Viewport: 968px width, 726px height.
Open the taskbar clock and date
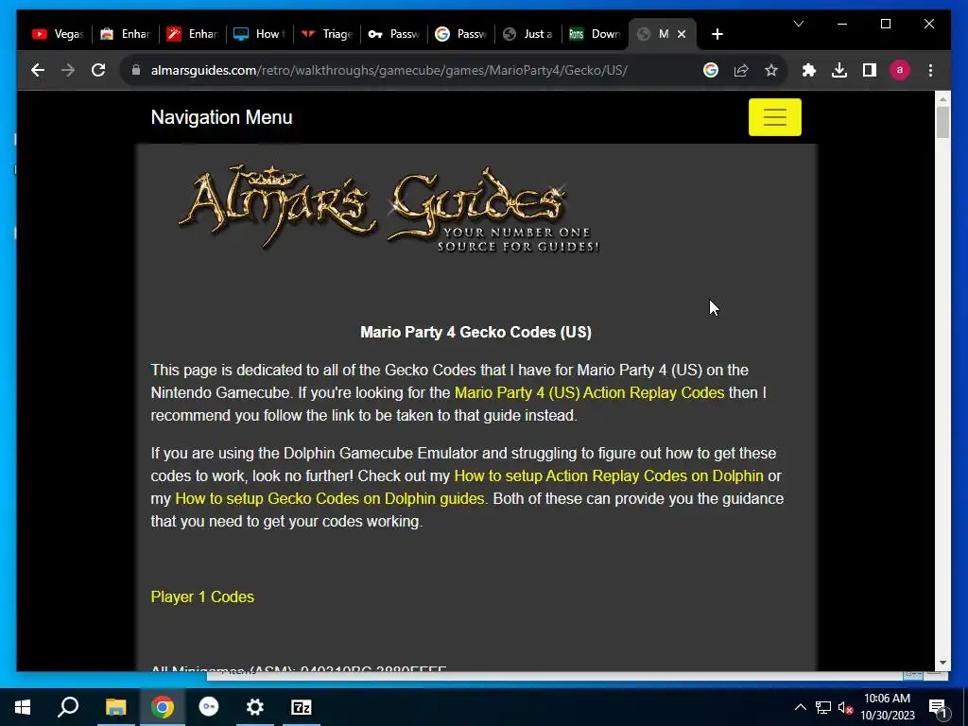(887, 707)
